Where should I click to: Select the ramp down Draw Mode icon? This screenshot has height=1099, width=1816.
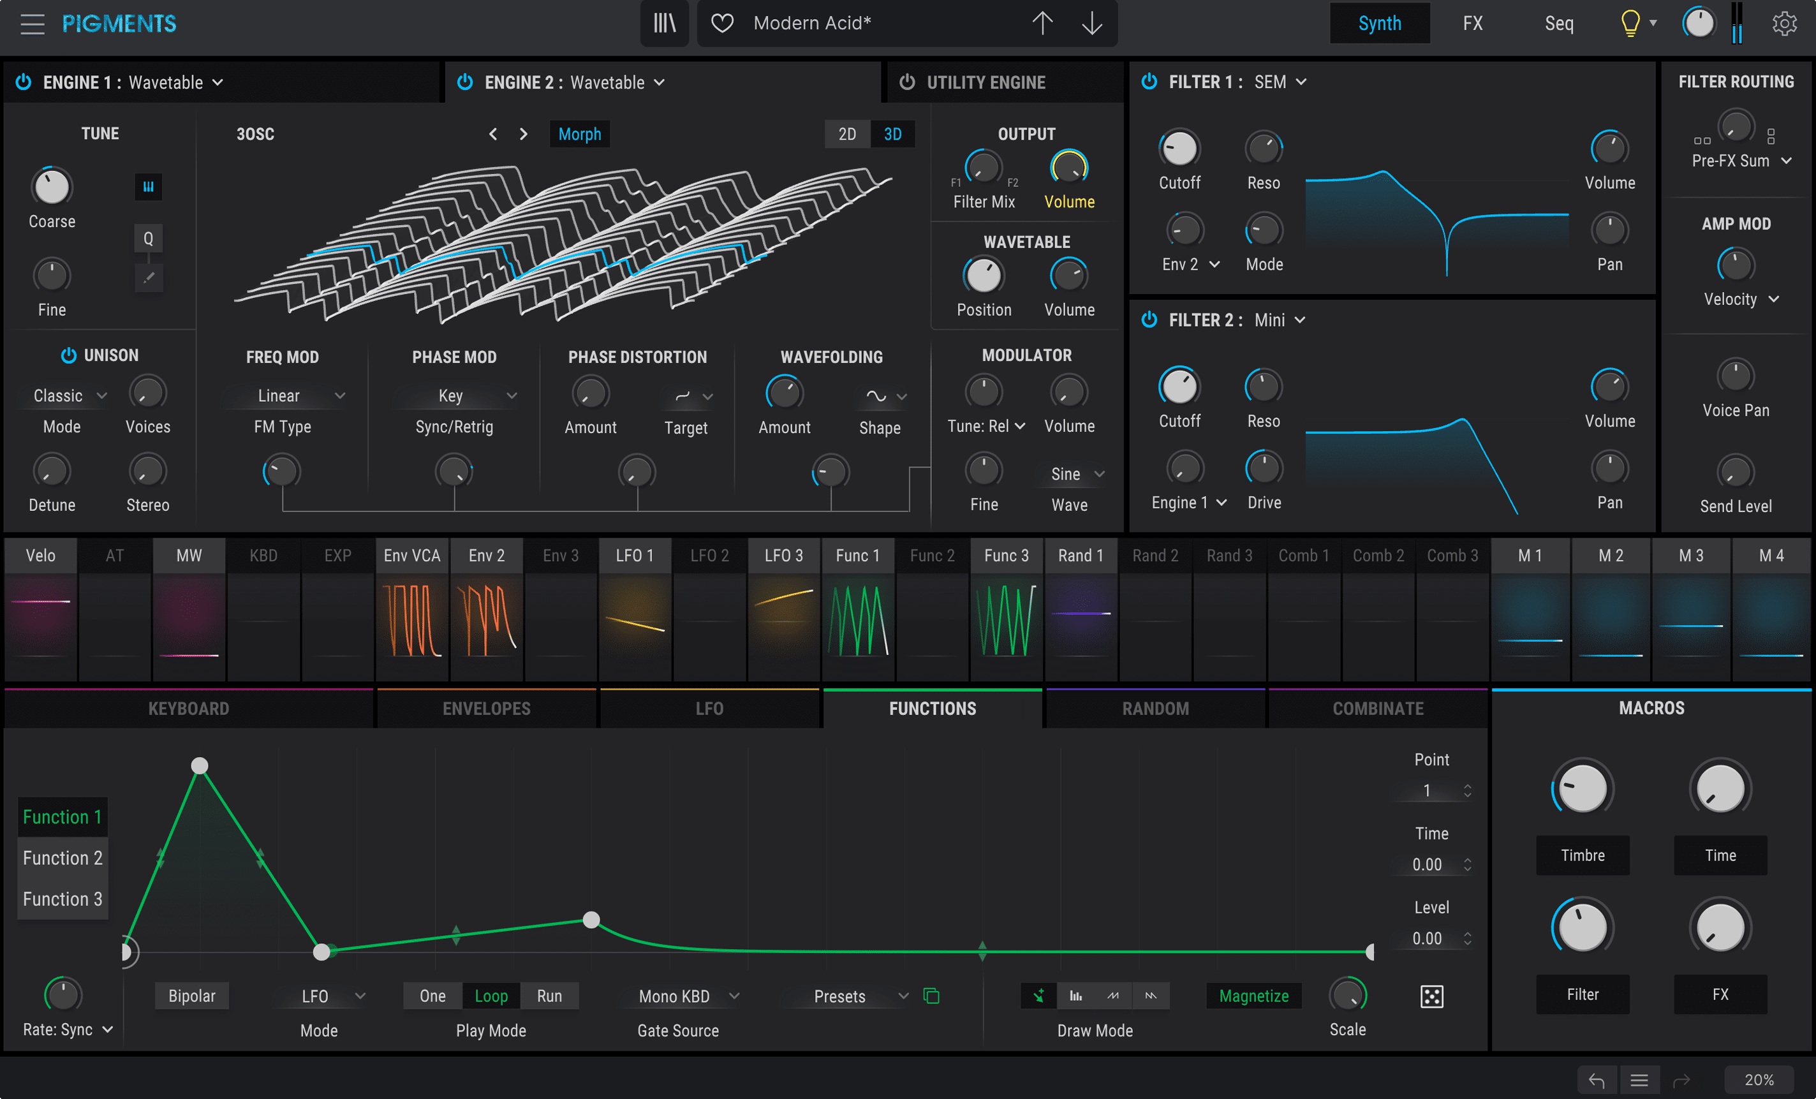(x=1151, y=996)
